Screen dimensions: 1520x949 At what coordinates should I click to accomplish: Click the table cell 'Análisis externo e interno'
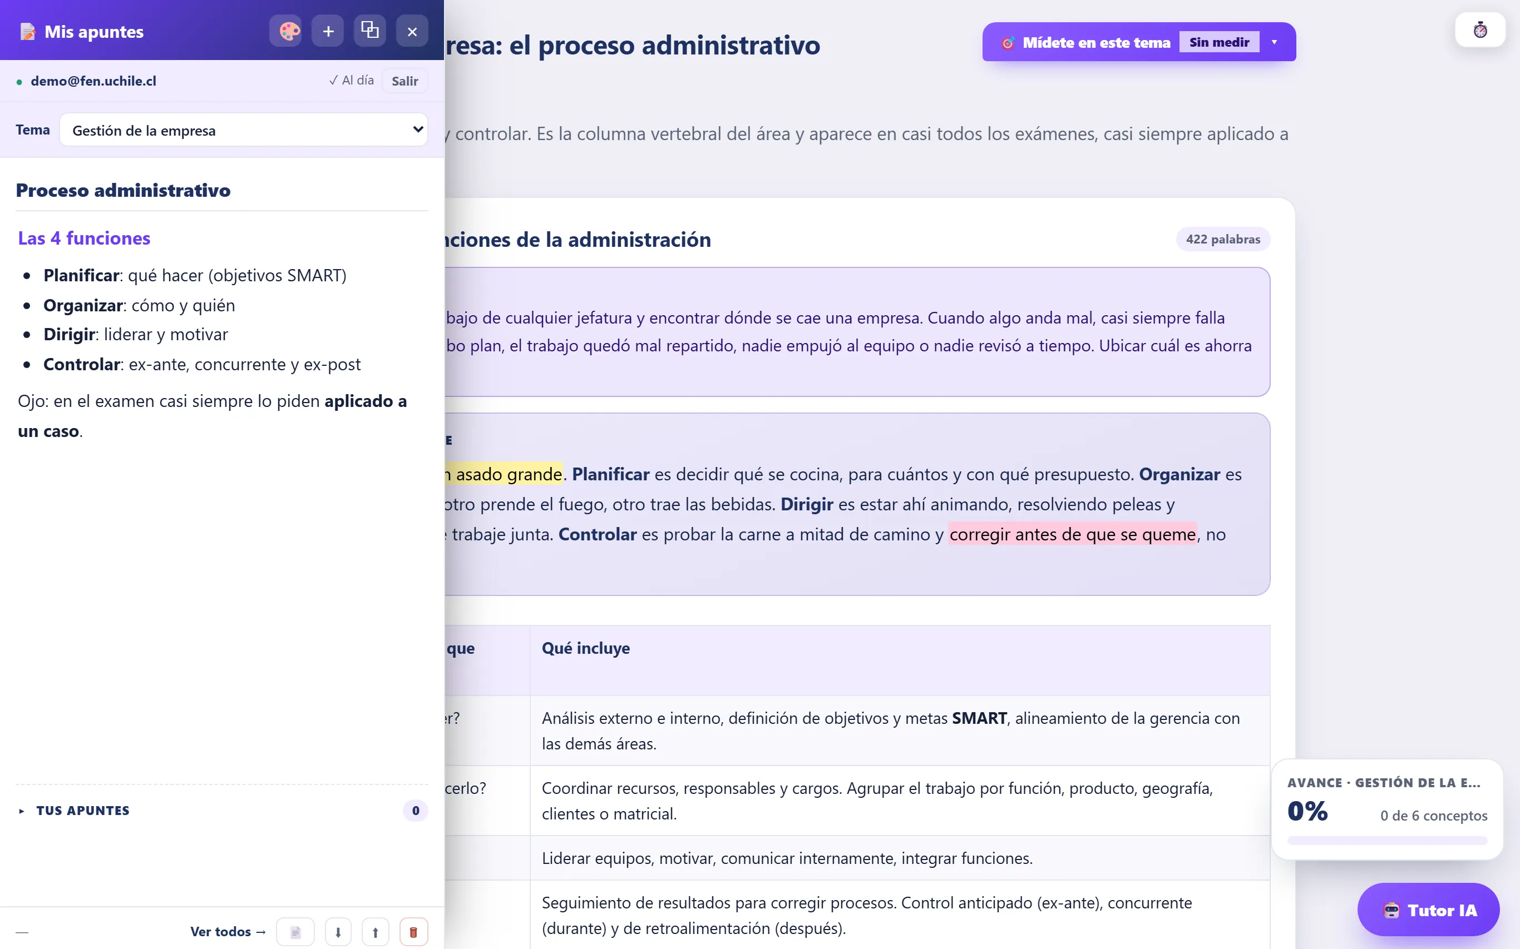[900, 731]
